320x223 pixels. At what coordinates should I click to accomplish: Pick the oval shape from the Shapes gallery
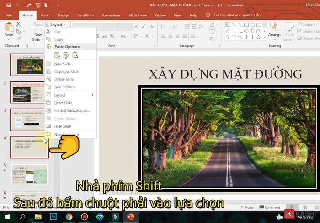253,25
